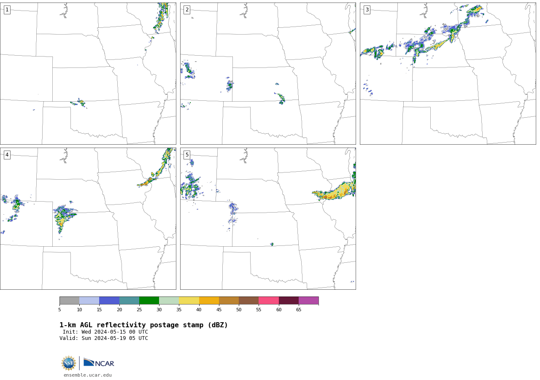Viewport: 540px width, 380px height.
Task: Click the dark green 25-30 dBZ swatch
Action: click(x=149, y=300)
